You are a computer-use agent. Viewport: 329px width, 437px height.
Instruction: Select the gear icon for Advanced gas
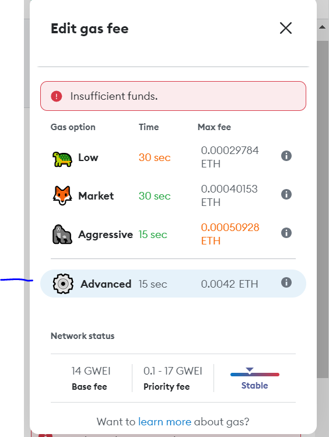[x=63, y=284]
